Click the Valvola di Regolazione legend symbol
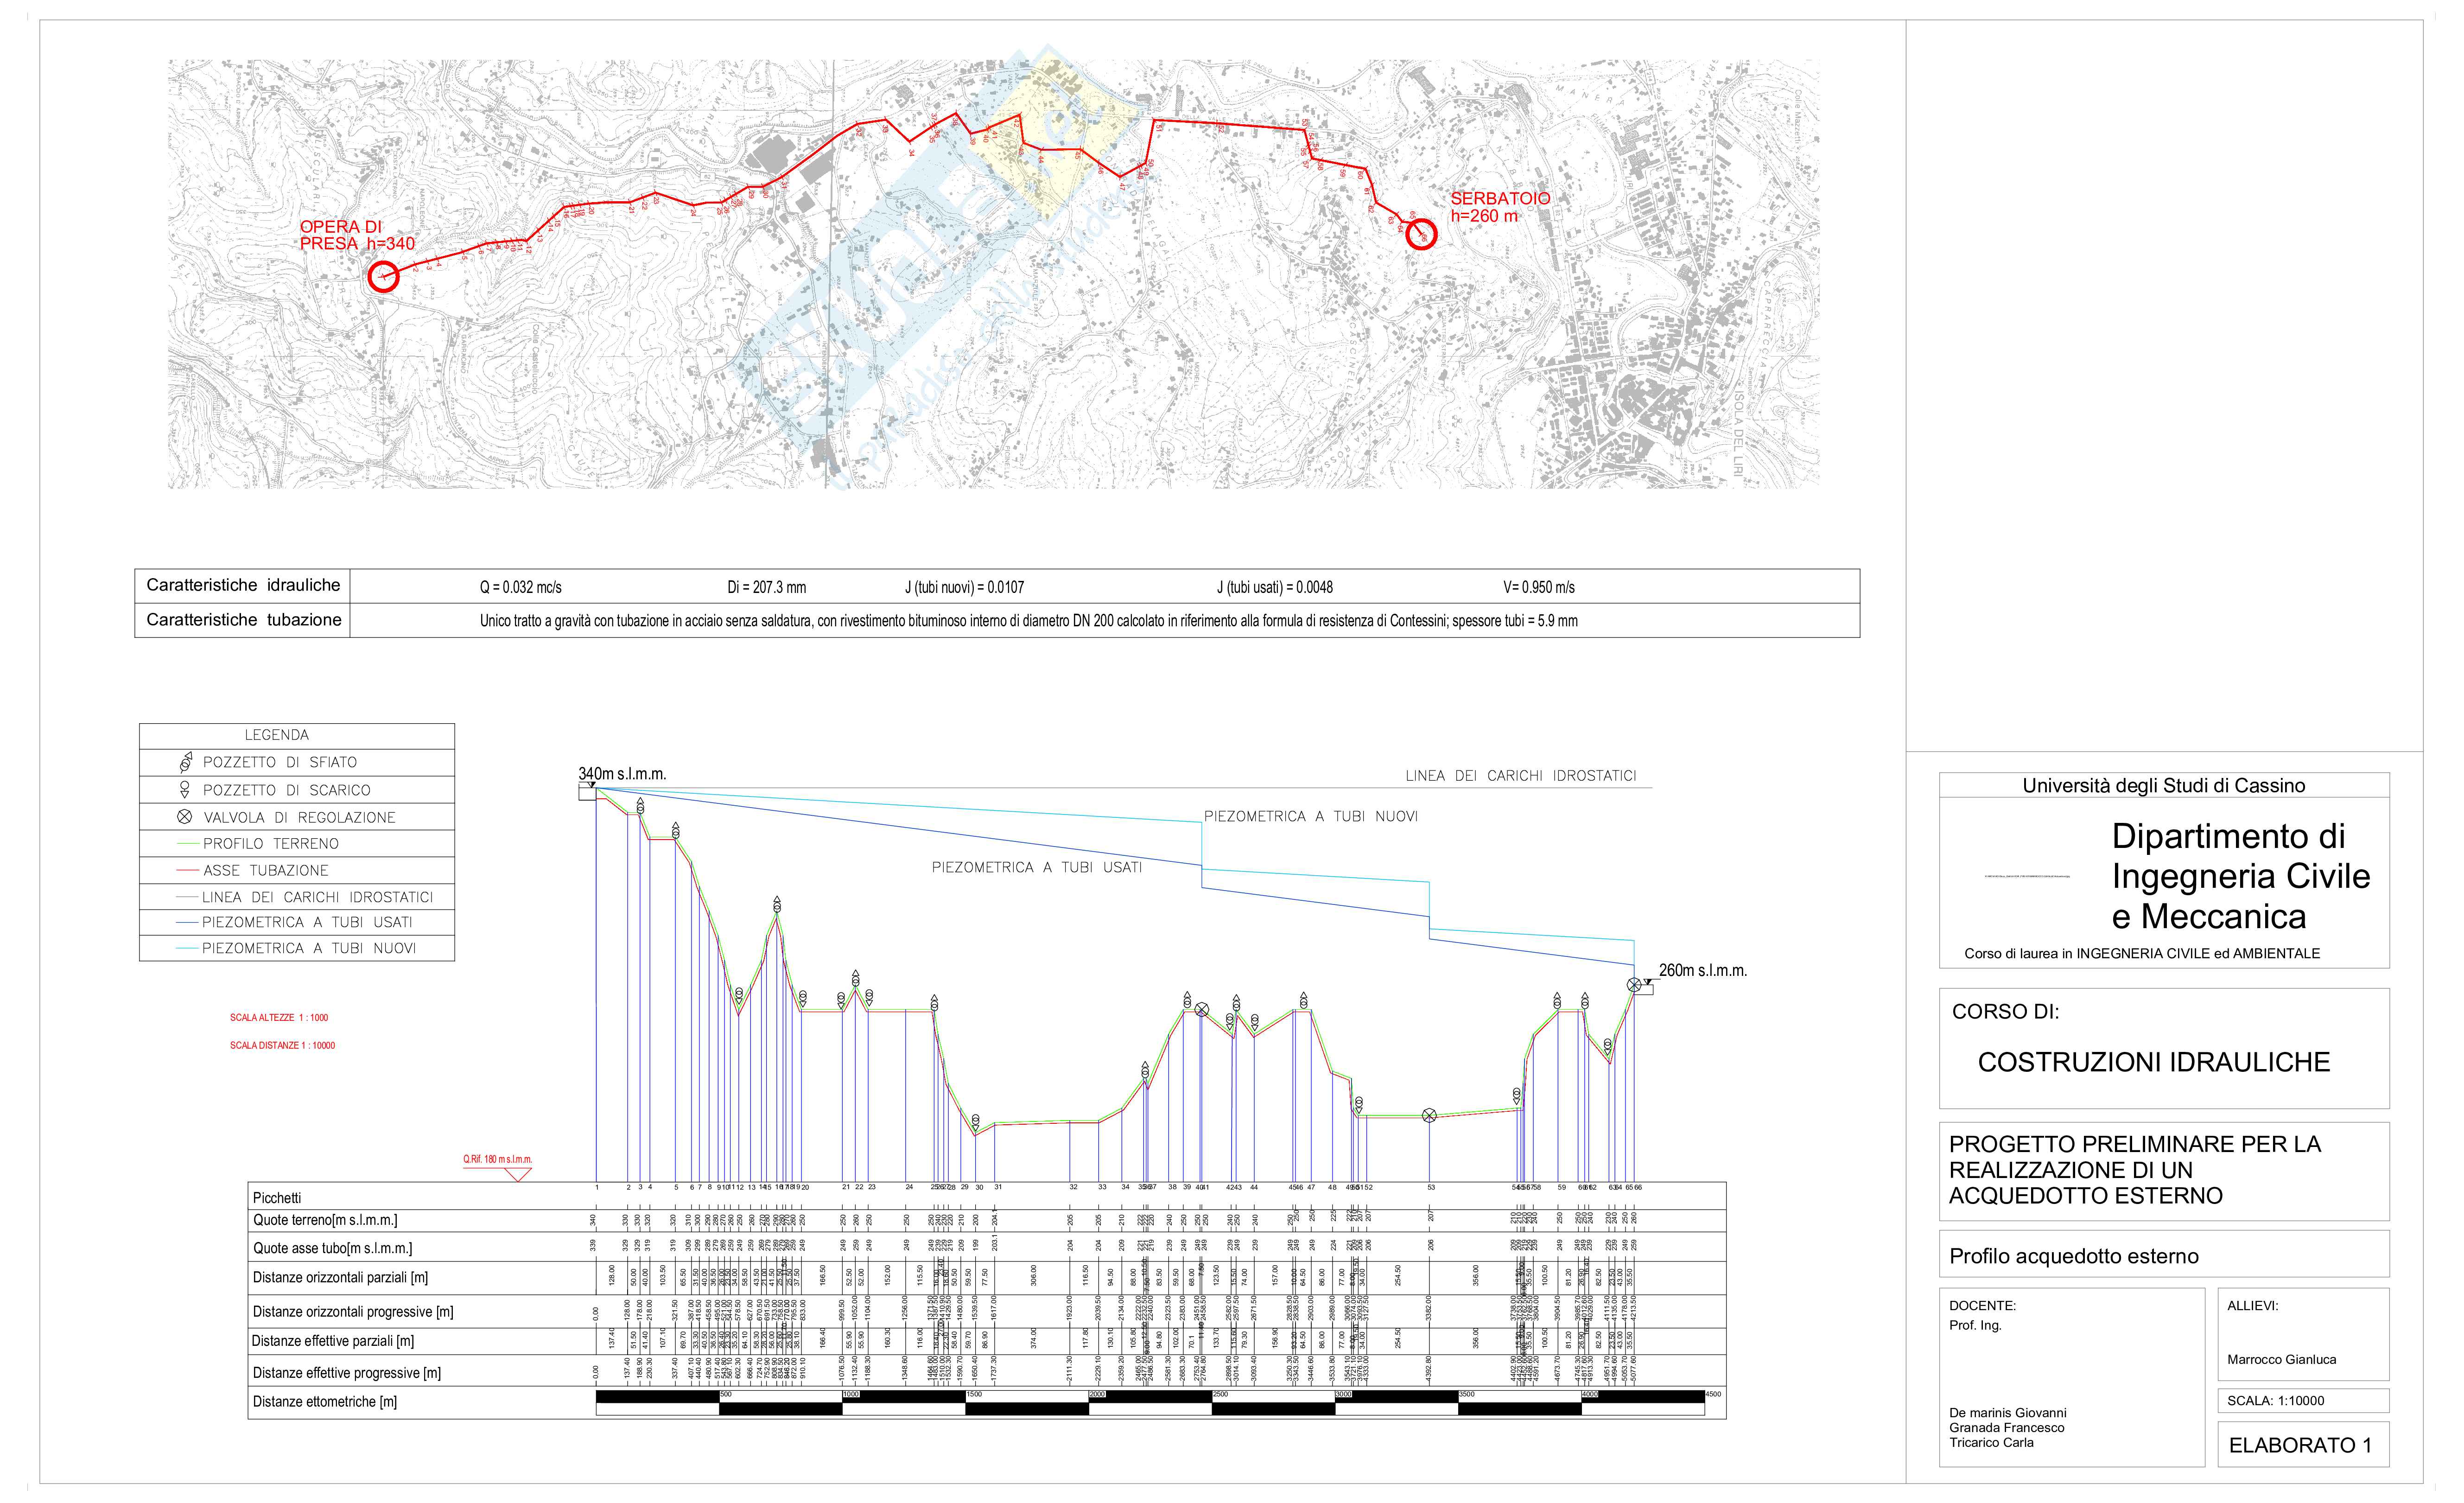The height and width of the screenshot is (1503, 2464). coord(185,817)
